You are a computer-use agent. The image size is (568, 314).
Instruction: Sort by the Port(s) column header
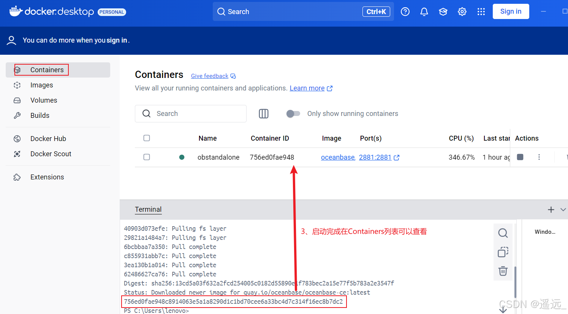371,138
